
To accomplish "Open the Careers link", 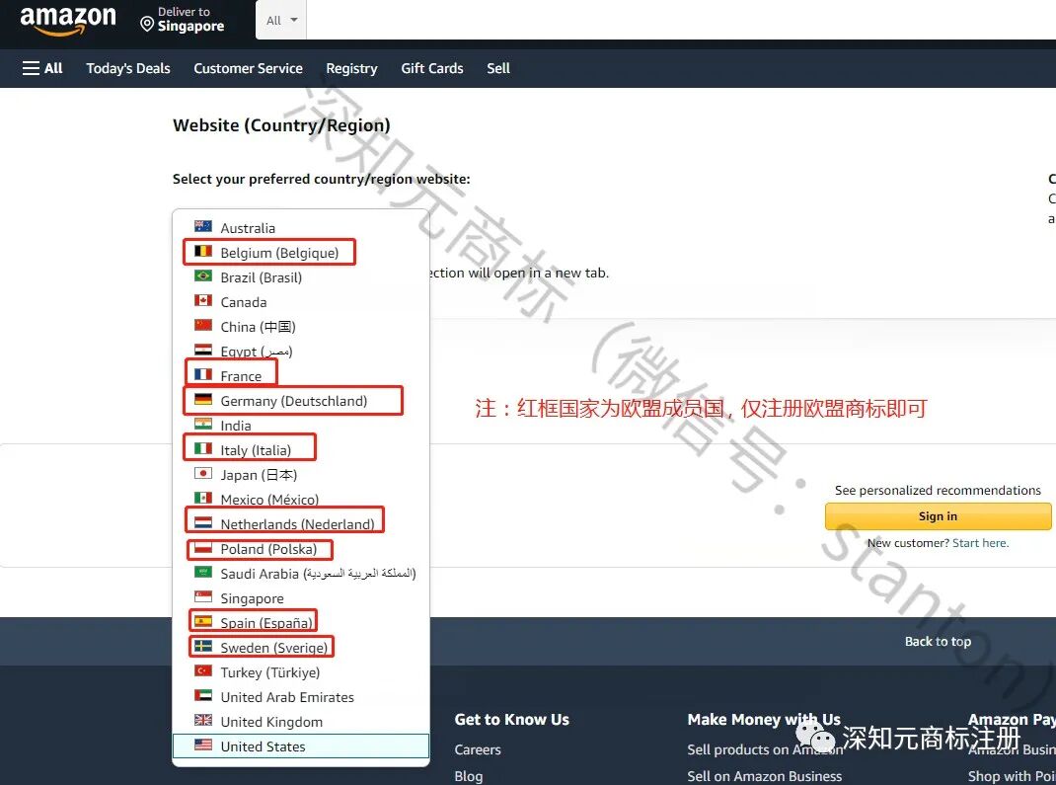I will tap(477, 749).
